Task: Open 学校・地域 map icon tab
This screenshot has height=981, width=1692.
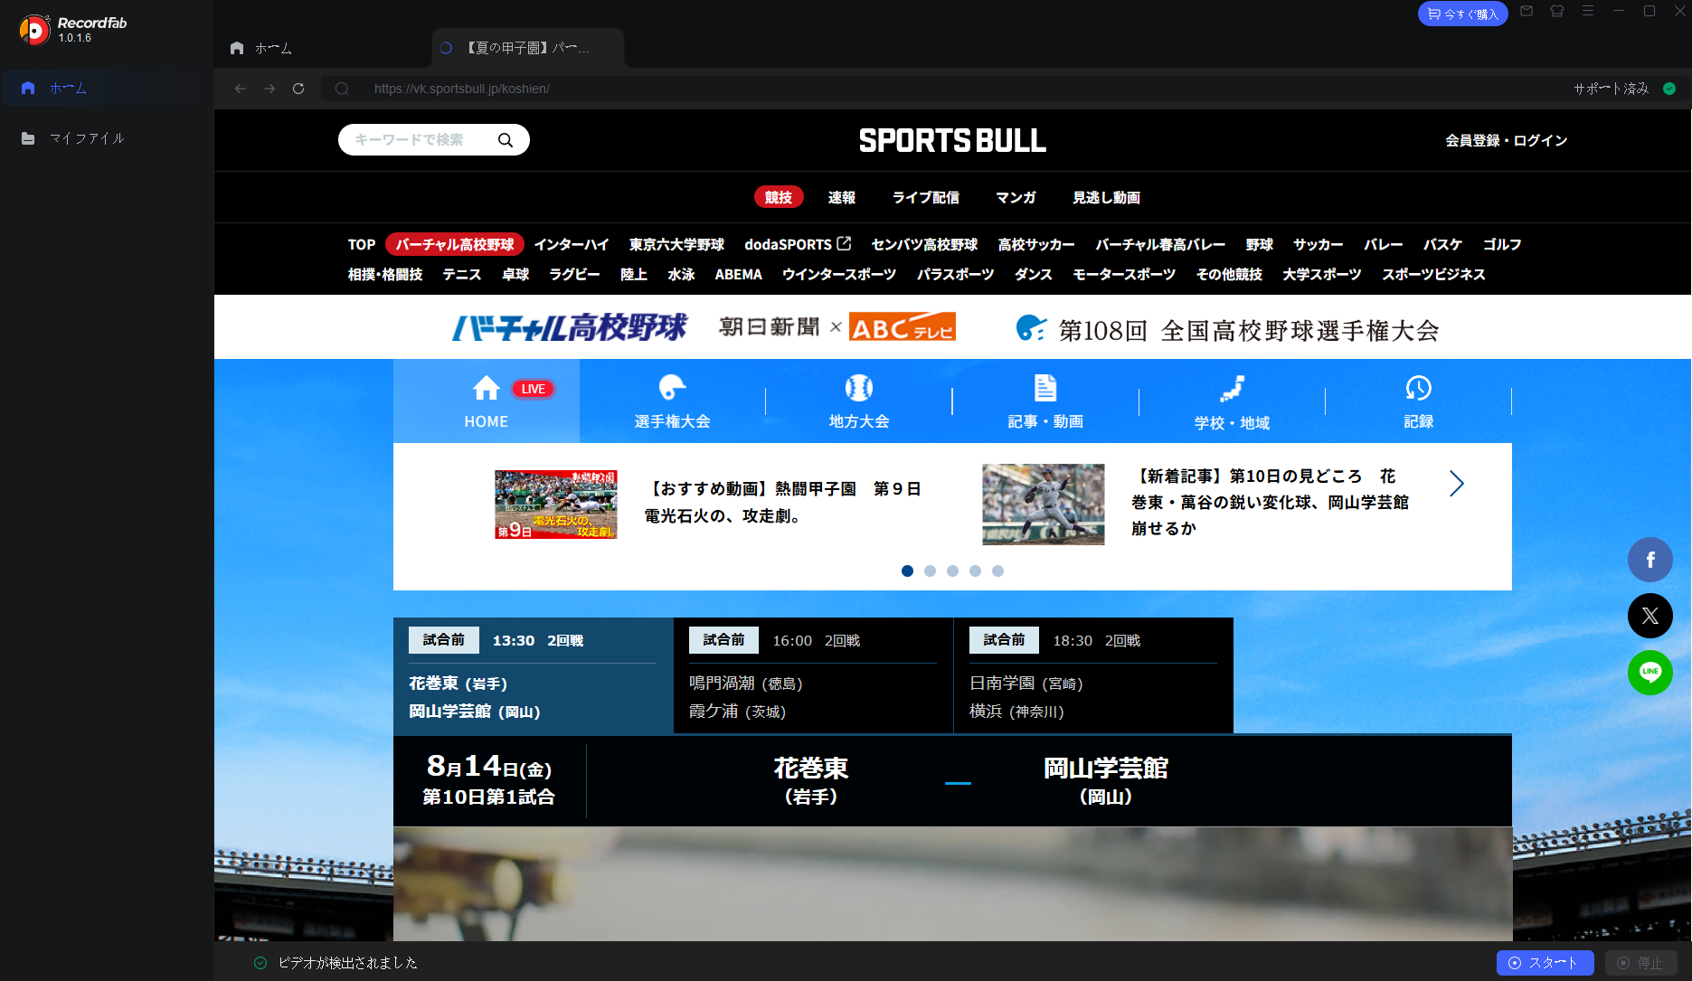Action: pos(1232,402)
